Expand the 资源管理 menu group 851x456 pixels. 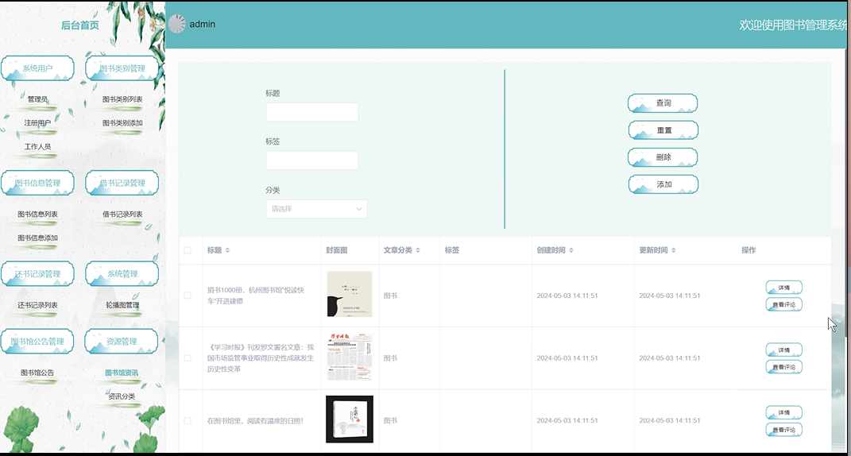coord(122,342)
